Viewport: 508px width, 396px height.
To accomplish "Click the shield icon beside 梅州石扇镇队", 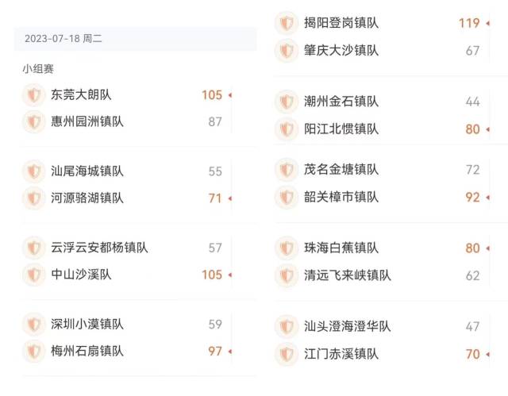I will tap(33, 351).
